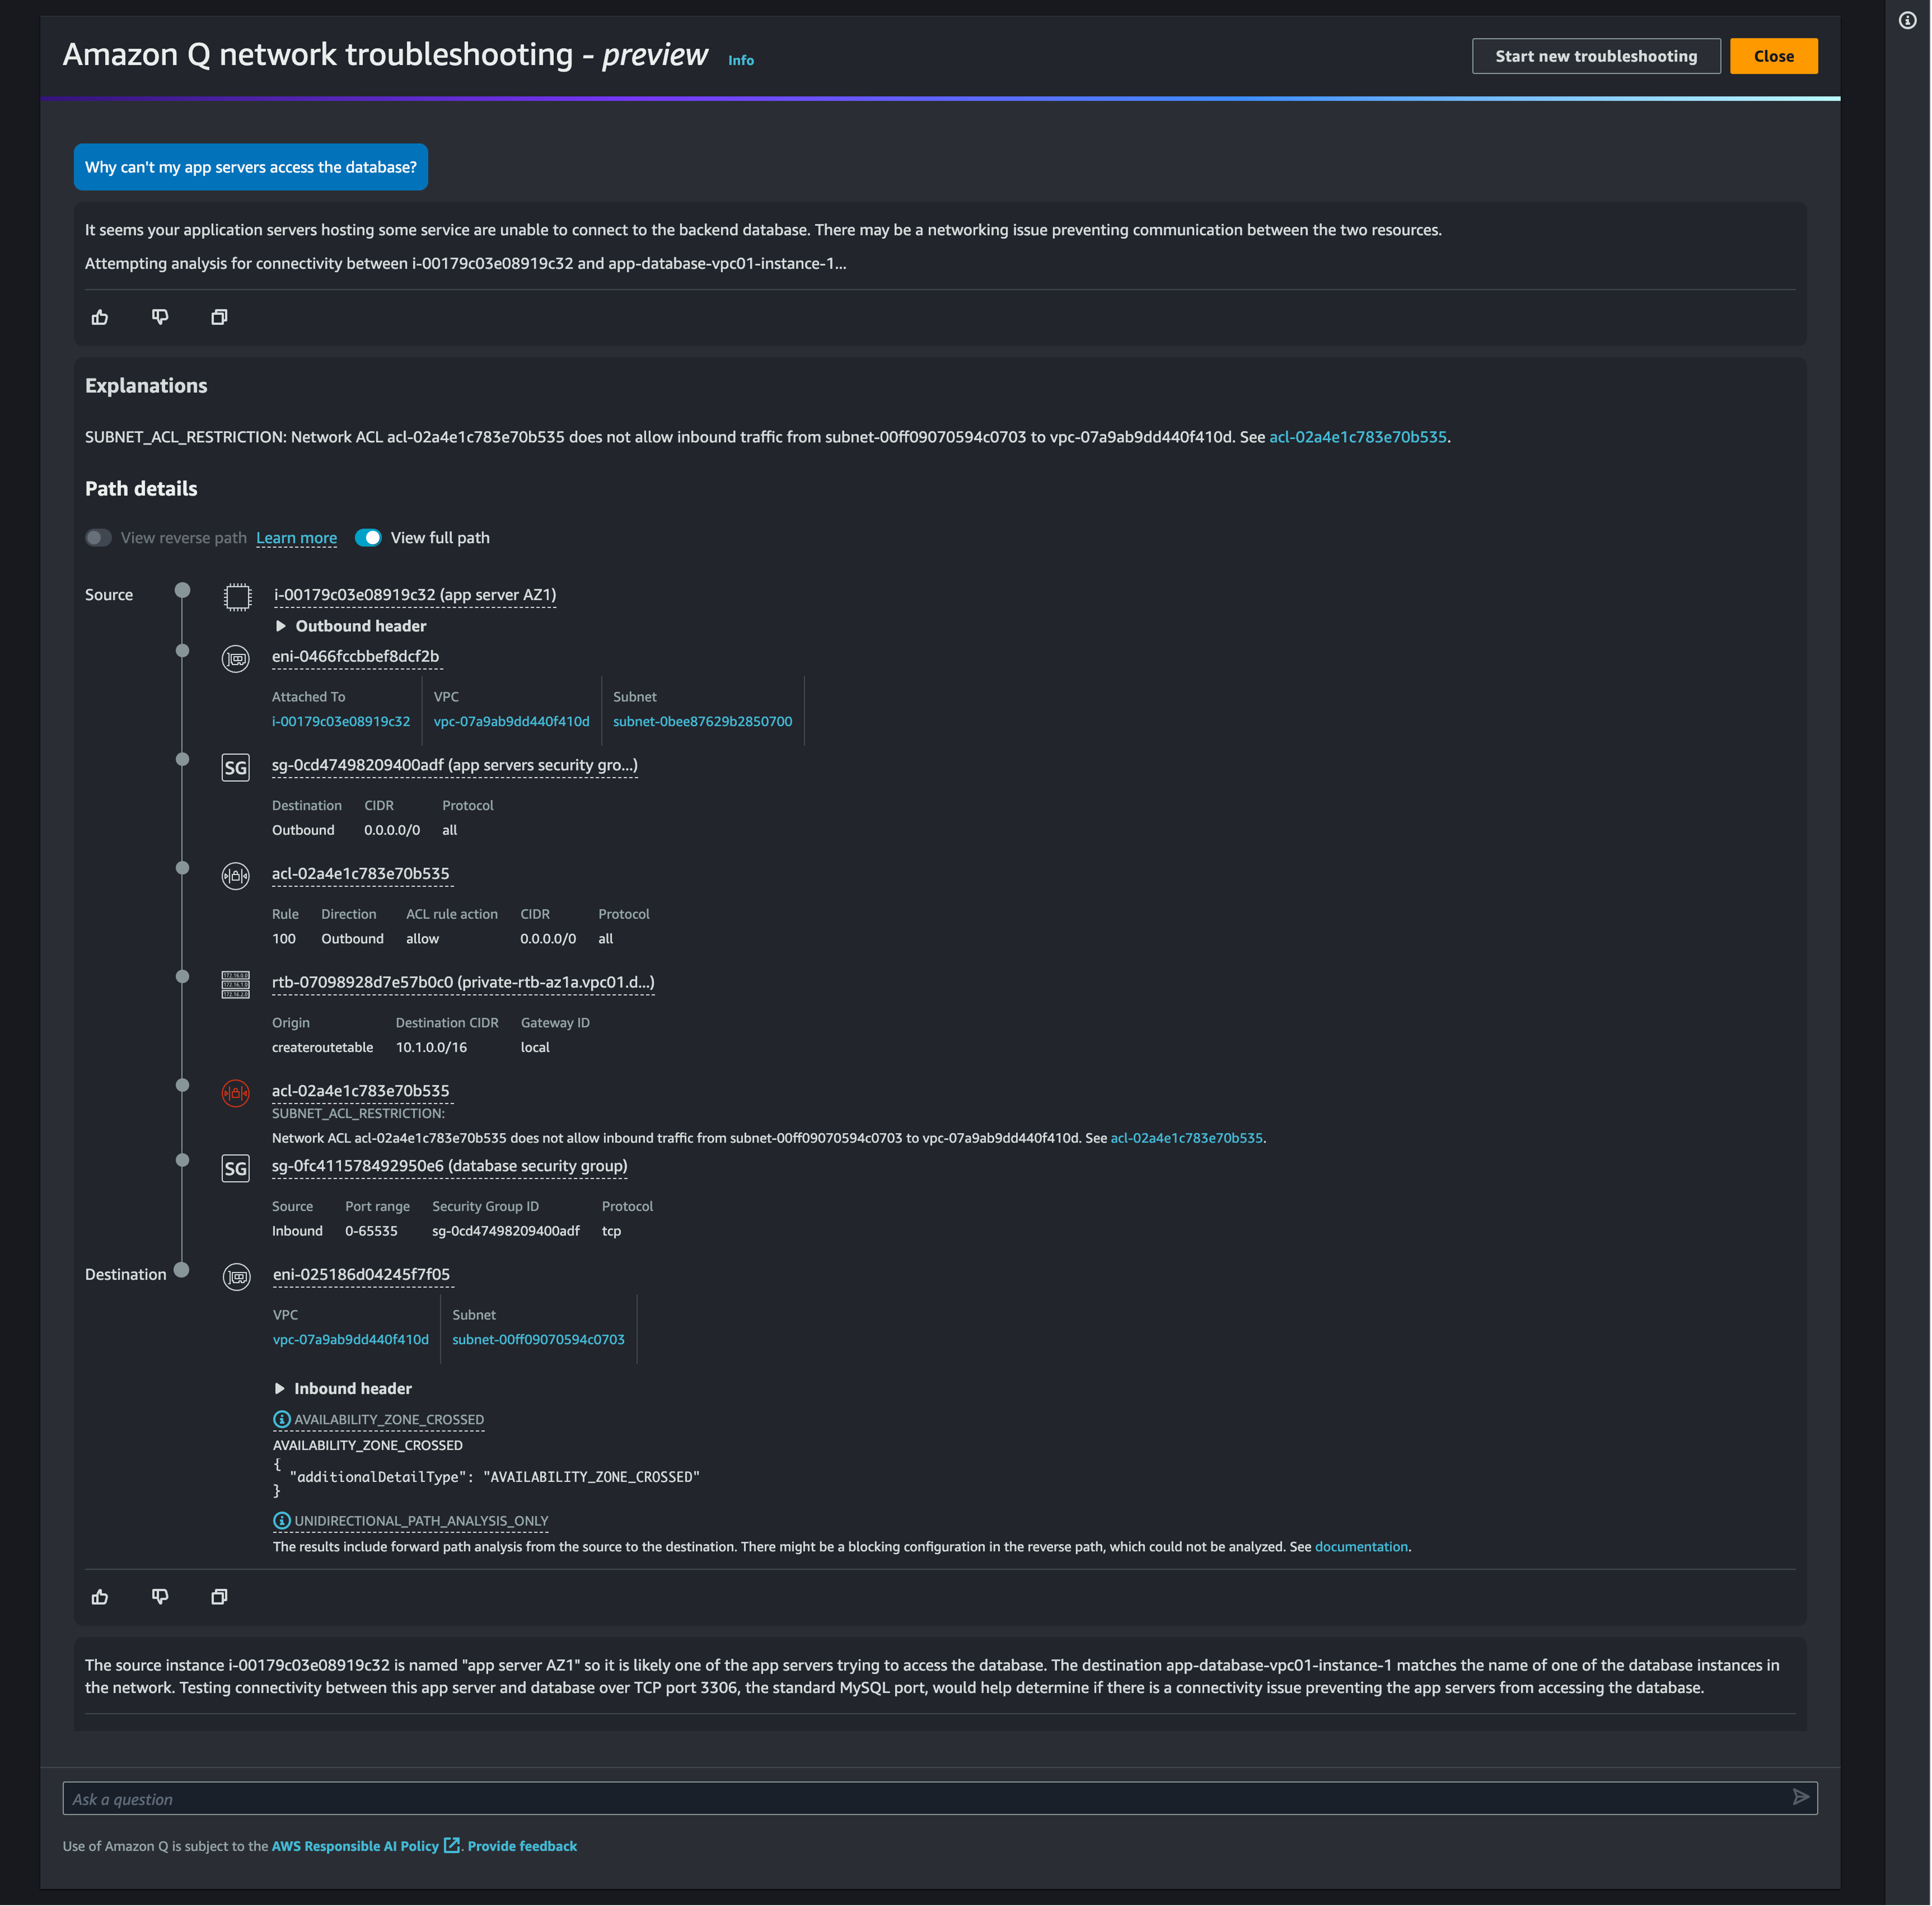The height and width of the screenshot is (1906, 1932).
Task: Click thumbs up icon under first response
Action: pos(100,317)
